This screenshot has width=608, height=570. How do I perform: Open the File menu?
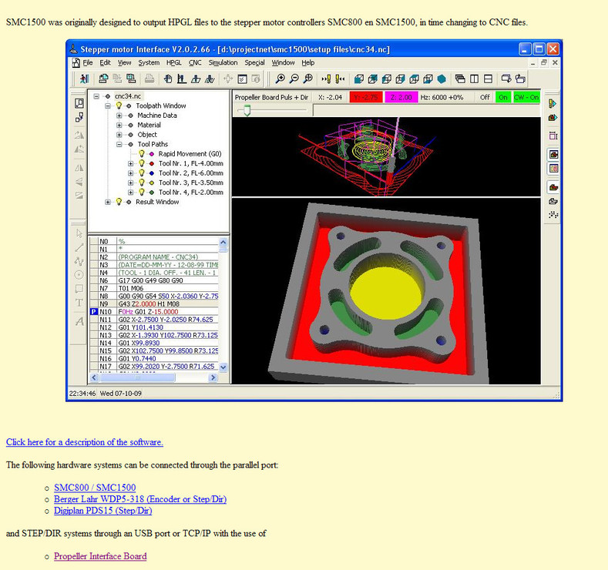tap(88, 62)
